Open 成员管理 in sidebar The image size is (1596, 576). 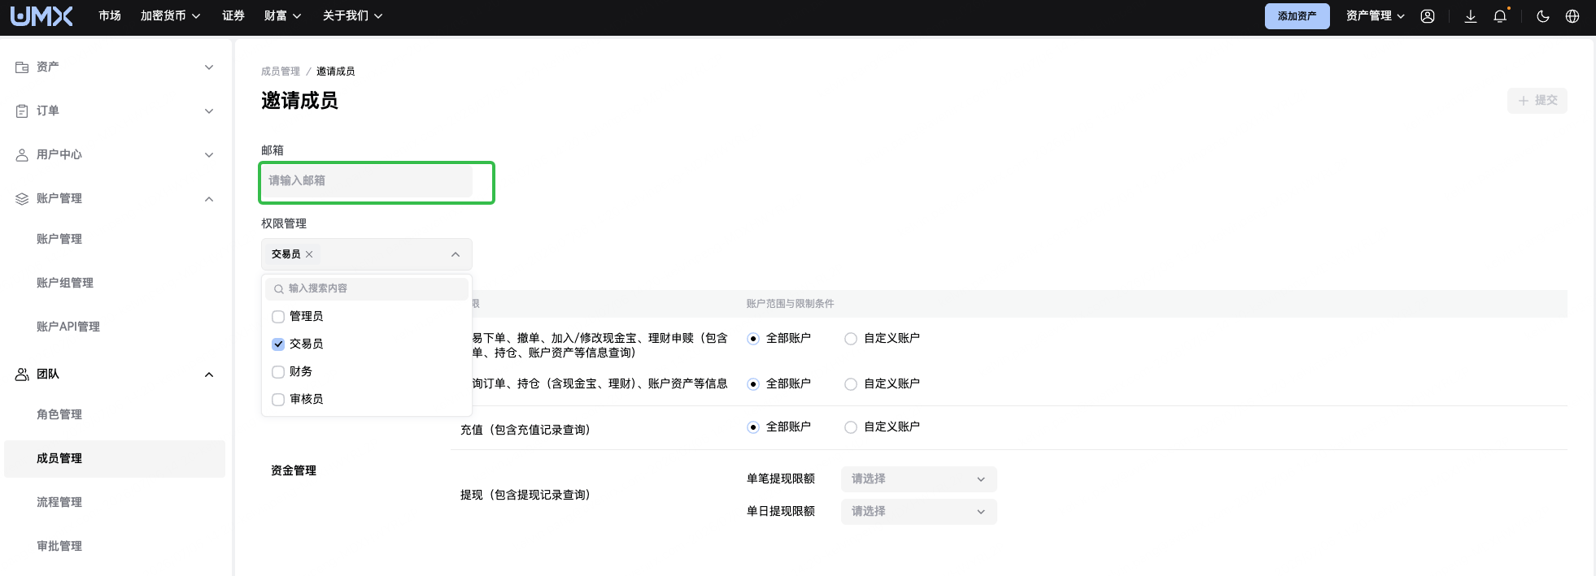[115, 459]
